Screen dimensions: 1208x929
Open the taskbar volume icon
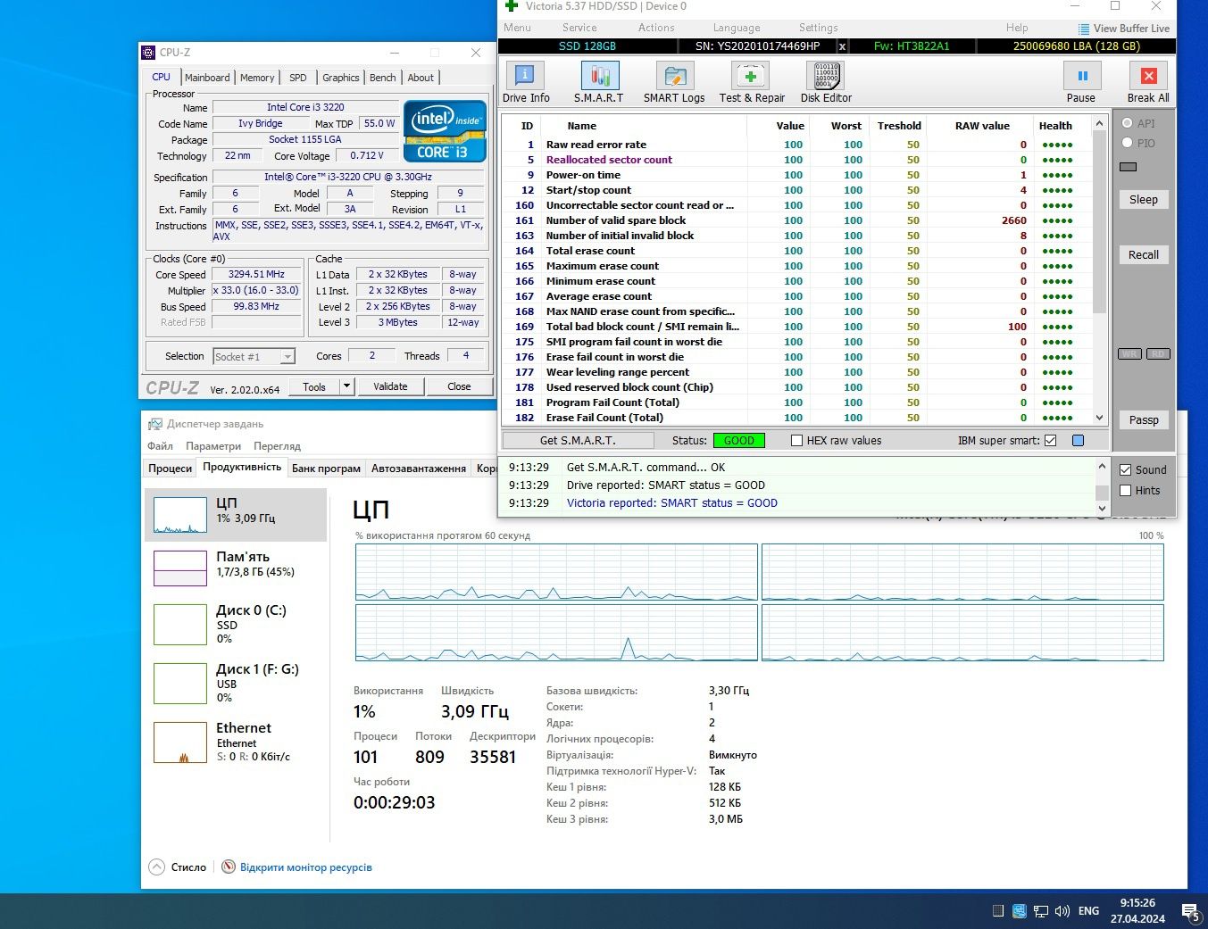pyautogui.click(x=1062, y=911)
